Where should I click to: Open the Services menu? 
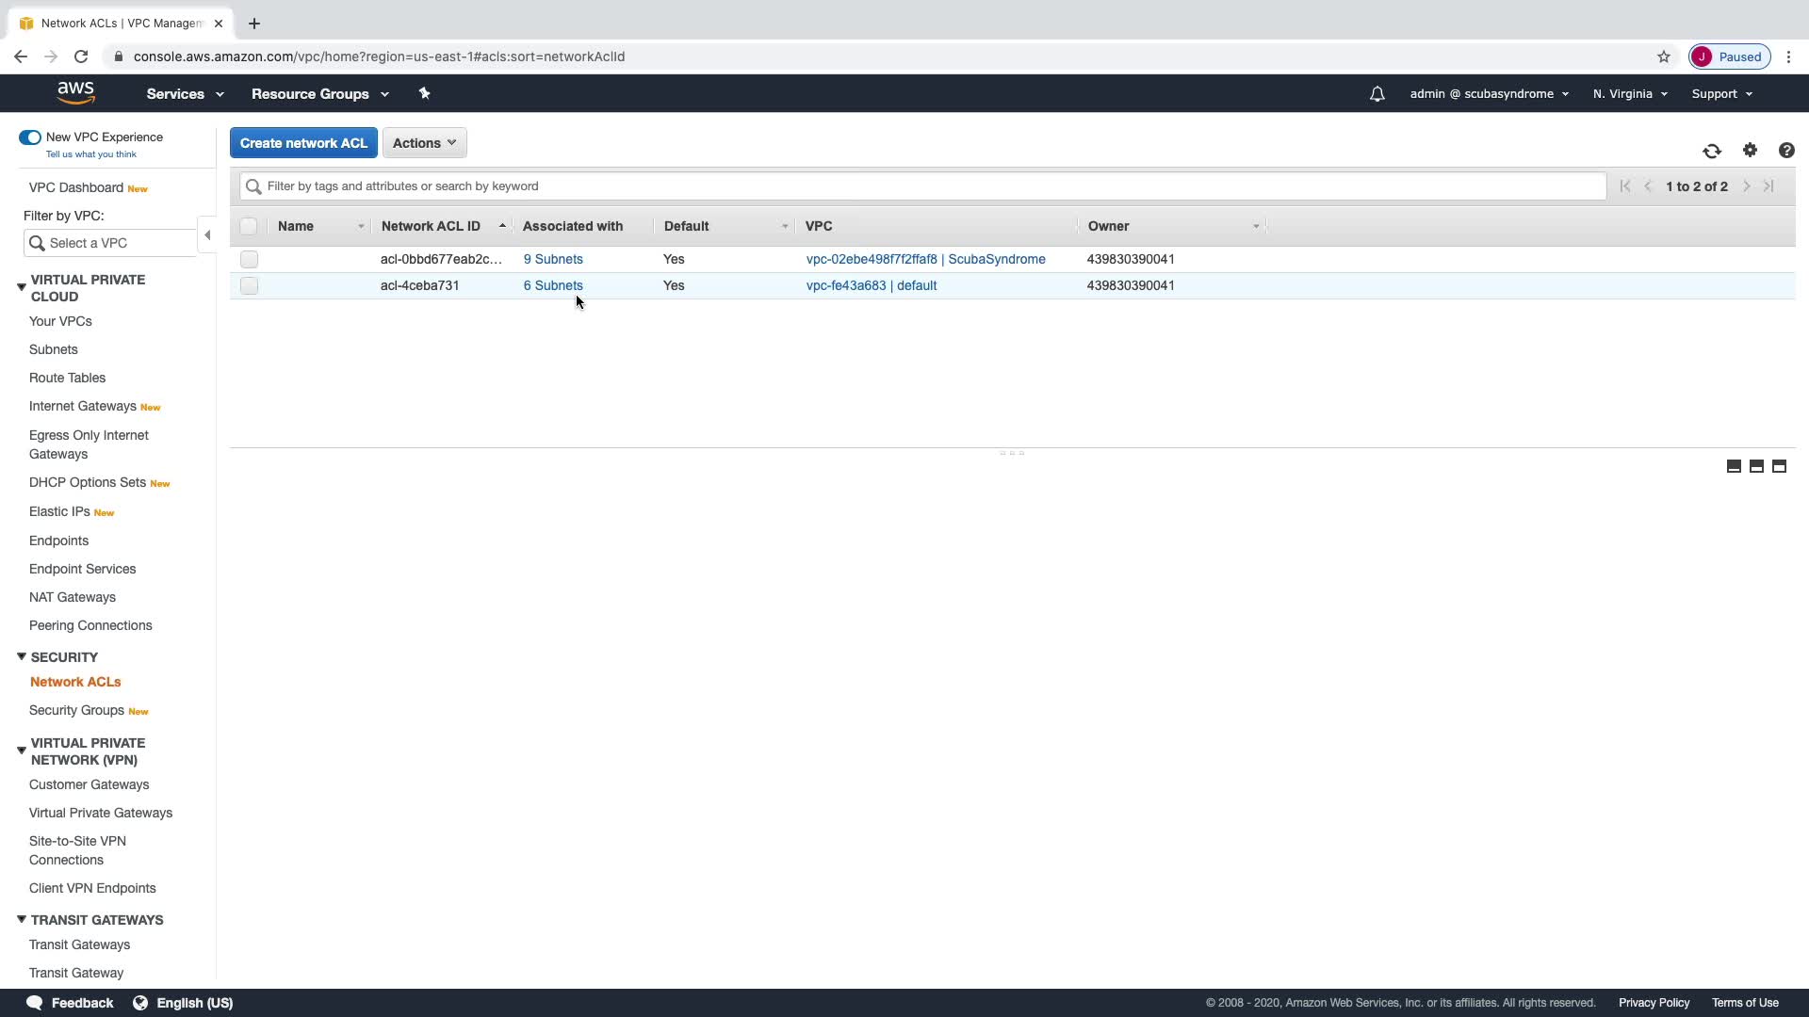click(185, 94)
